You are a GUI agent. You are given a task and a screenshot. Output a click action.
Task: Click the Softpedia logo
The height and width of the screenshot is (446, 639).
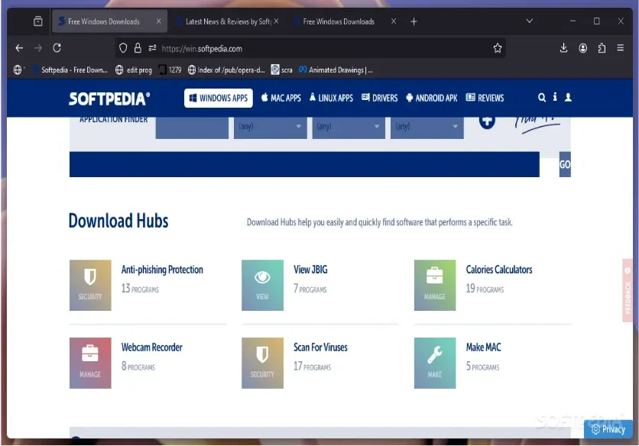click(x=109, y=99)
